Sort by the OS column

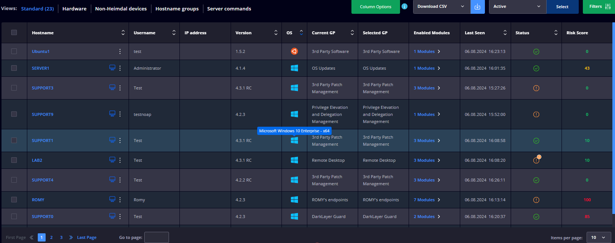pos(301,33)
